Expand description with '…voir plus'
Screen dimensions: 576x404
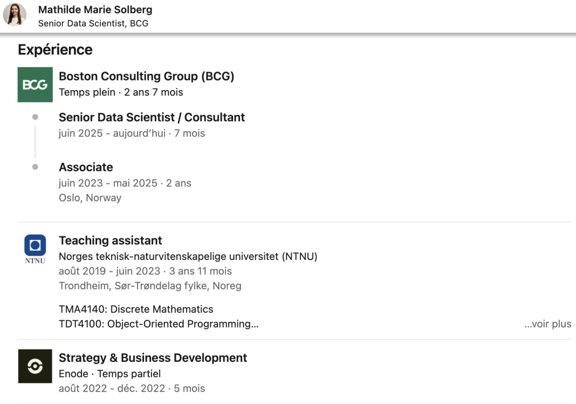(548, 324)
